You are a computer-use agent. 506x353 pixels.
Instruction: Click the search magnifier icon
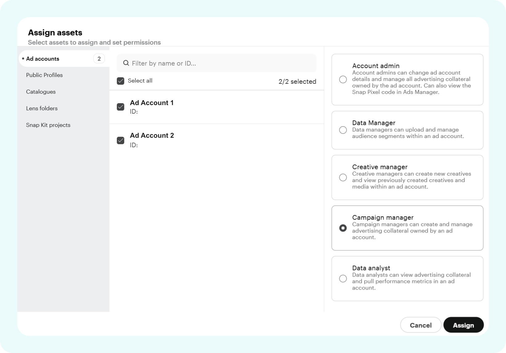[126, 63]
